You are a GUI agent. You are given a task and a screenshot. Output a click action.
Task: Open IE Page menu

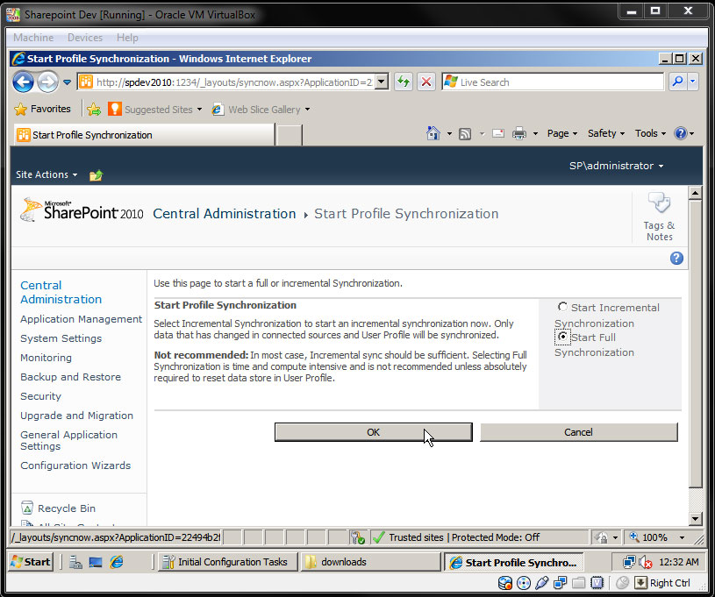tap(562, 133)
